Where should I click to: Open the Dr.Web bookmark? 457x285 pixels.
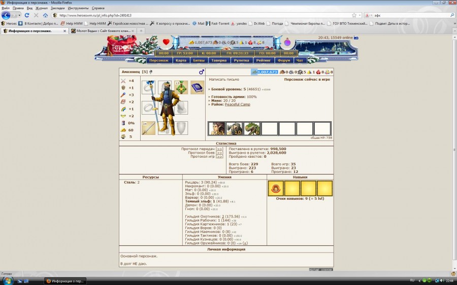(x=256, y=23)
